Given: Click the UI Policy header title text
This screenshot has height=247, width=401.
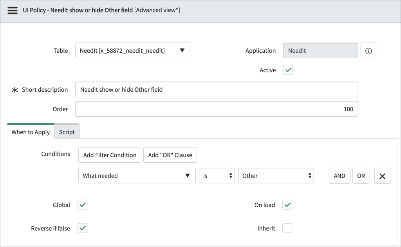Looking at the screenshot, I should pos(101,10).
